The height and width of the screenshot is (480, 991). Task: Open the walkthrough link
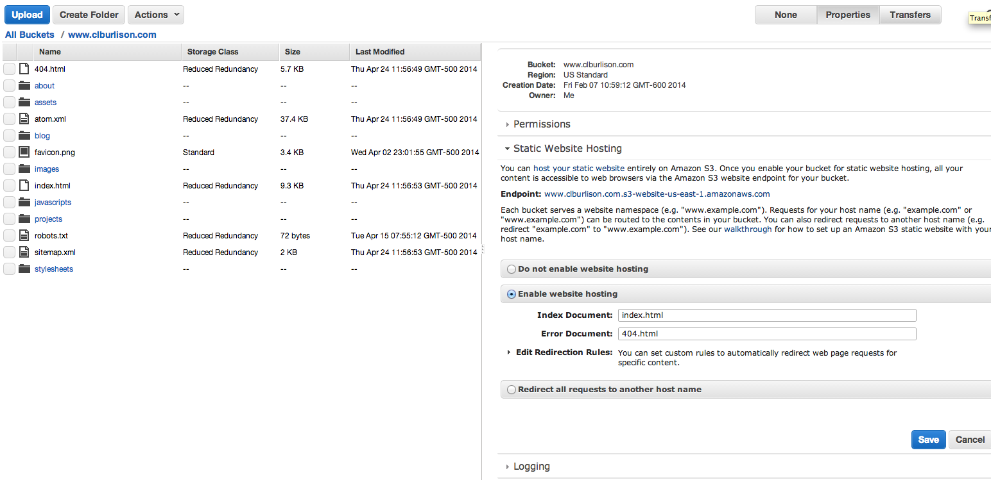pos(748,229)
